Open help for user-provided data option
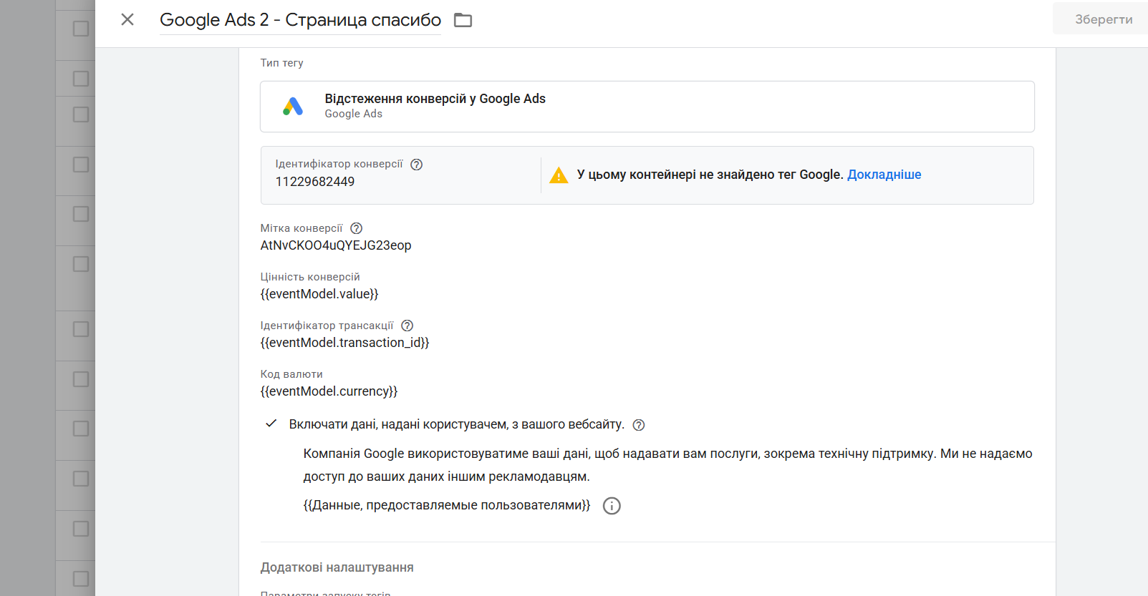The image size is (1148, 596). [639, 425]
